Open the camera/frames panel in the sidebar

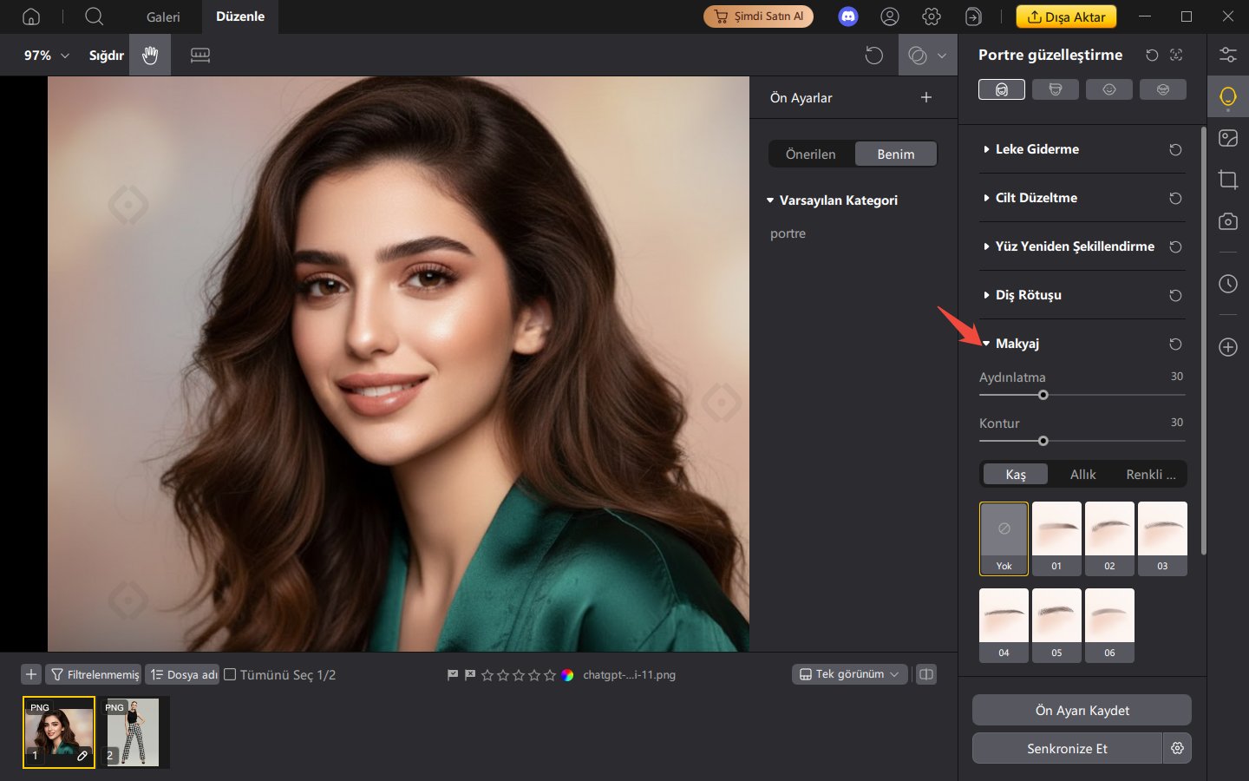(x=1227, y=221)
